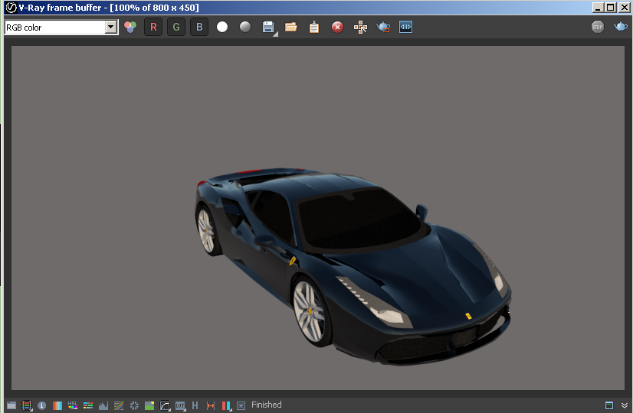Clear the image with red X icon
The image size is (633, 413).
click(x=337, y=27)
